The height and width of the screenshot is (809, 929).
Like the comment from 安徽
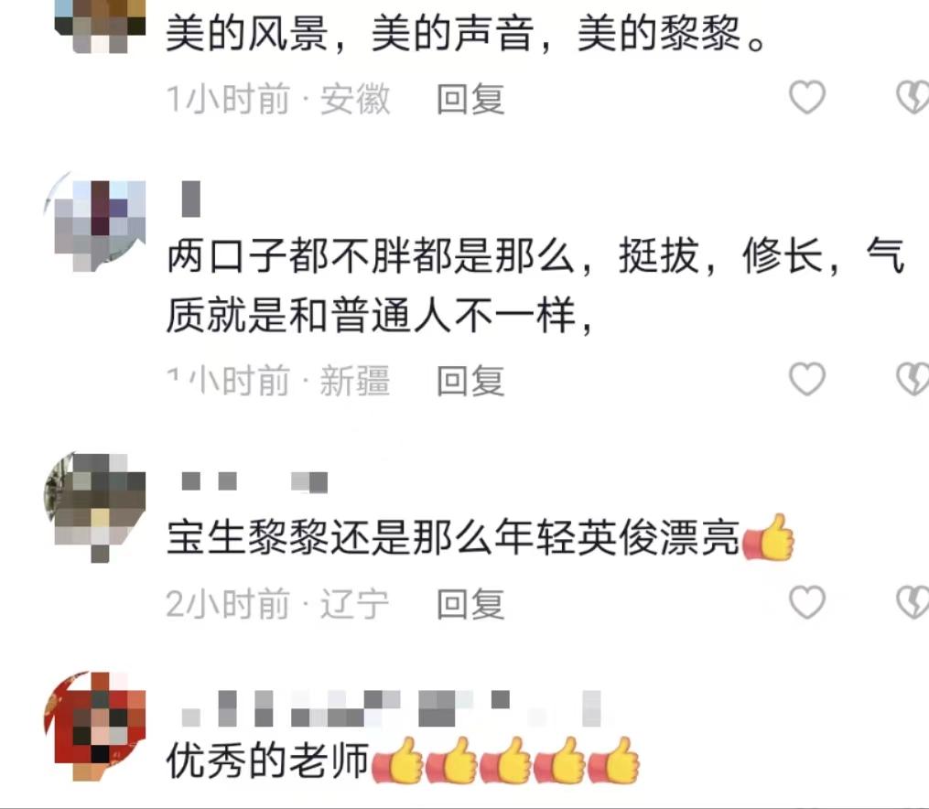coord(807,97)
